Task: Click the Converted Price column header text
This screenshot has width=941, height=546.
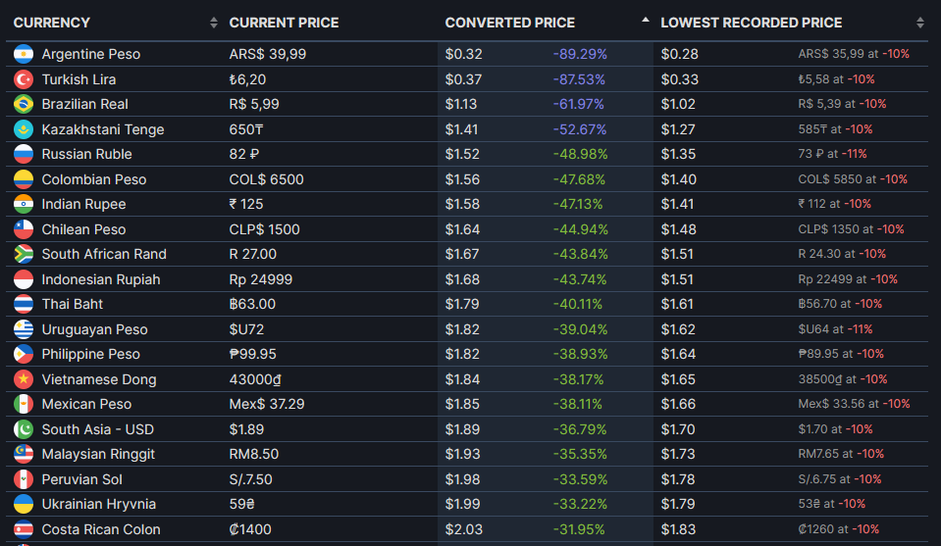Action: pos(510,23)
